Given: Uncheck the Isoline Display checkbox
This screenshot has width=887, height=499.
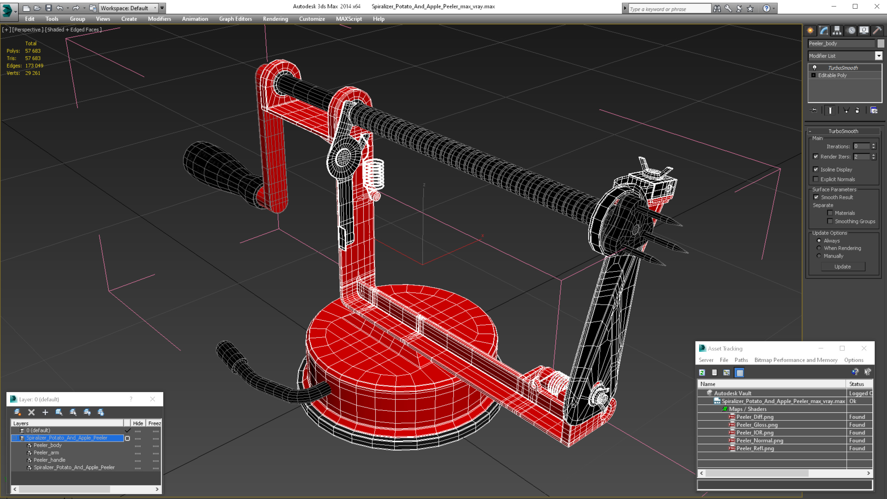Looking at the screenshot, I should pos(816,169).
